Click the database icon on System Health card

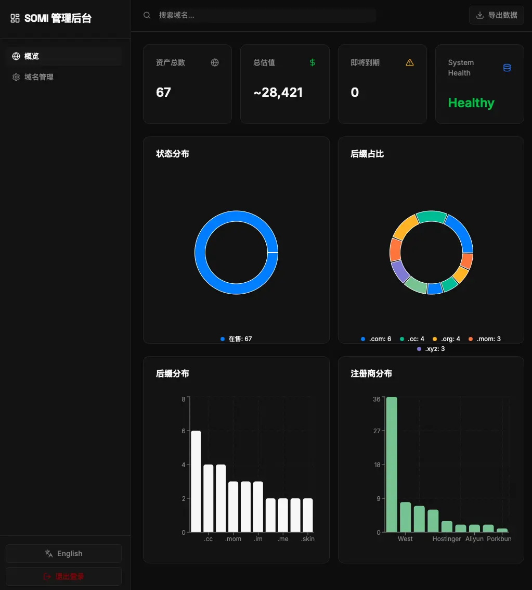point(507,68)
